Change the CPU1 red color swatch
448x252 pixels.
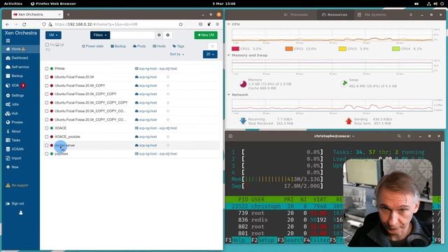tap(235, 49)
